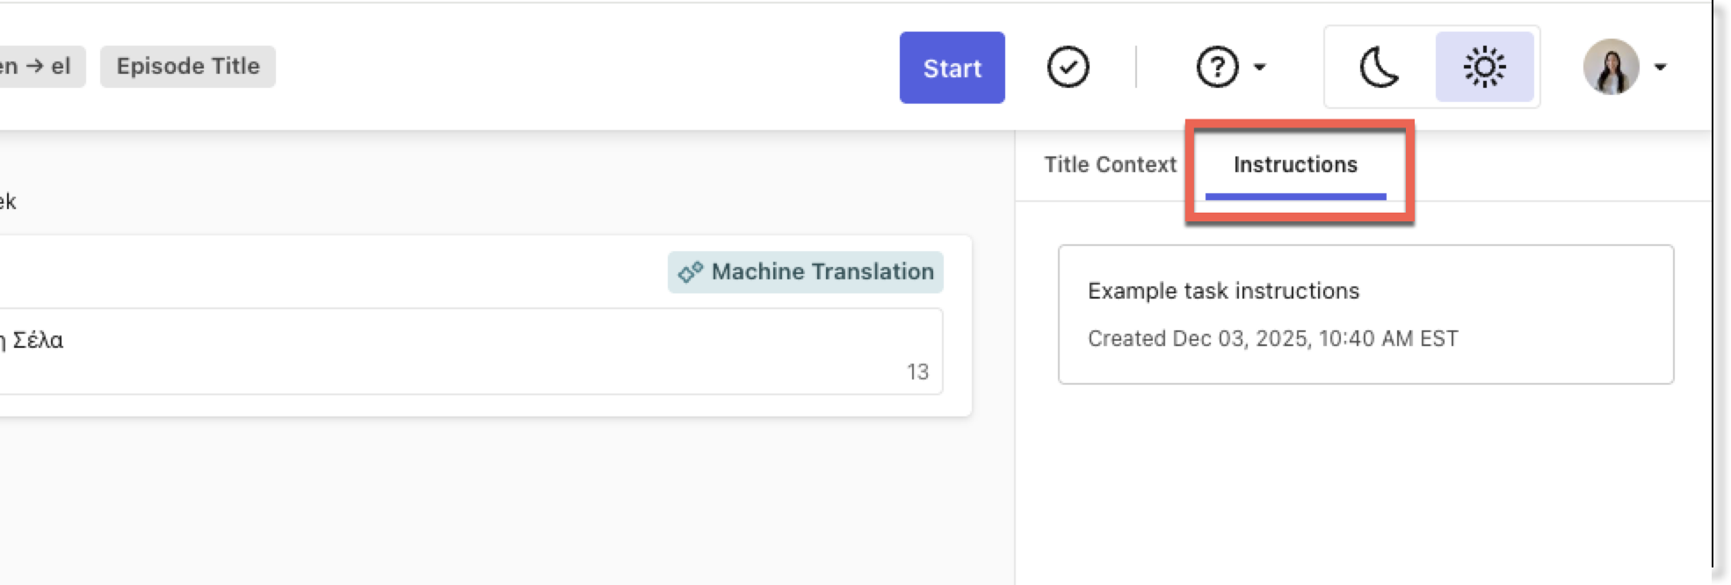Click the user profile avatar
1731x585 pixels.
(x=1611, y=67)
